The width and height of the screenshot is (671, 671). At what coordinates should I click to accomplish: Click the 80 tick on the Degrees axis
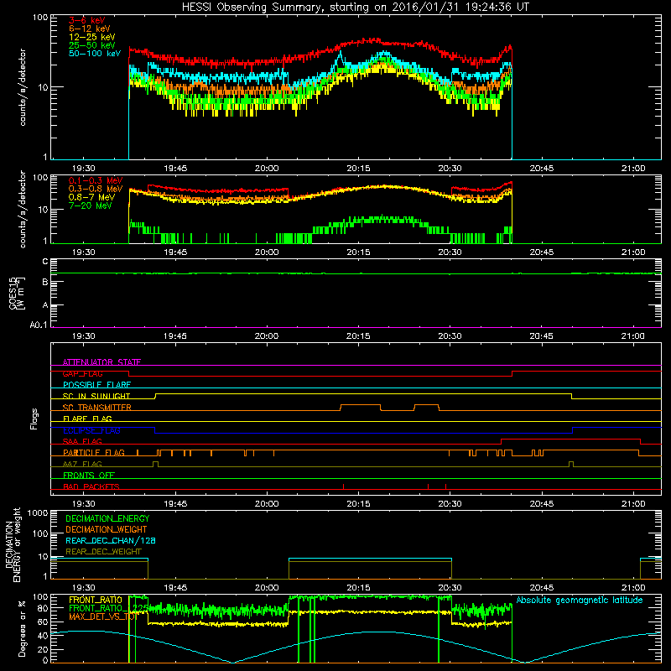(x=43, y=608)
